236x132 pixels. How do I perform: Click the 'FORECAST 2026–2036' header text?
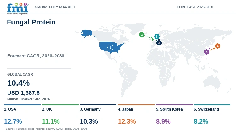pos(195,7)
